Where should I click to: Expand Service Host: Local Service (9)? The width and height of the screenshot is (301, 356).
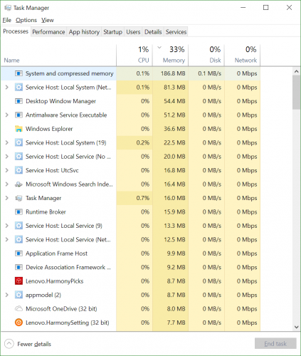click(x=7, y=226)
